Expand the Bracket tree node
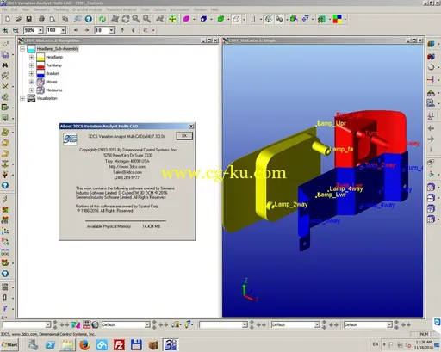Viewport: 441px width, 352px height. coord(32,74)
